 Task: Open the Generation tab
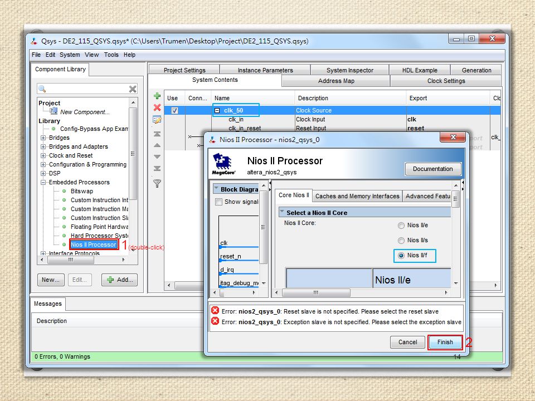pyautogui.click(x=476, y=70)
